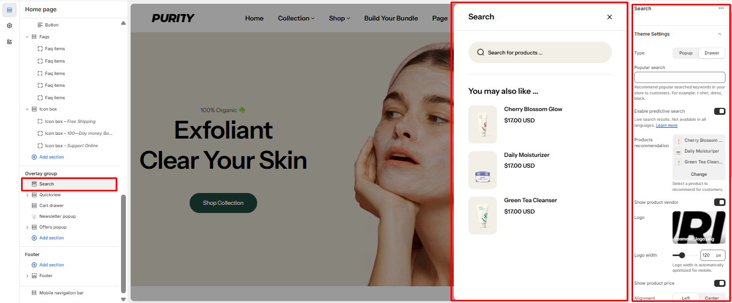This screenshot has width=732, height=303.
Task: Collapse the Faqs section in tree
Action: click(x=28, y=37)
